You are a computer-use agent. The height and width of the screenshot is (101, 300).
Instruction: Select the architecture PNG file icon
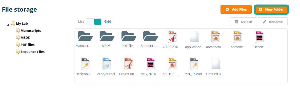coord(215,37)
